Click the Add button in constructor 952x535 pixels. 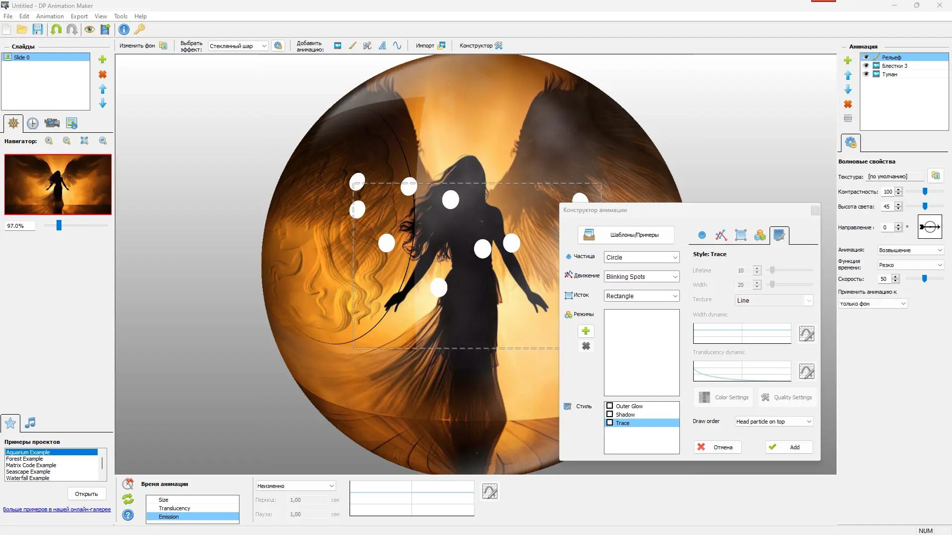[x=789, y=447]
